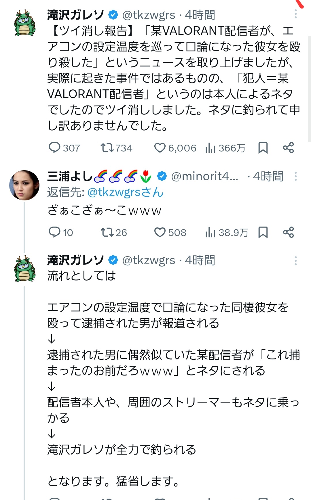Open 三浦よし's profile picture
The height and width of the screenshot is (500, 311).
[24, 185]
